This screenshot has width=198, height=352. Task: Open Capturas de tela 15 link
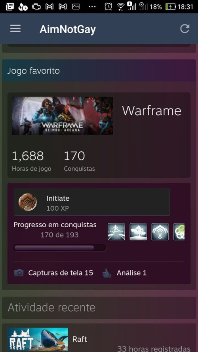click(x=61, y=273)
